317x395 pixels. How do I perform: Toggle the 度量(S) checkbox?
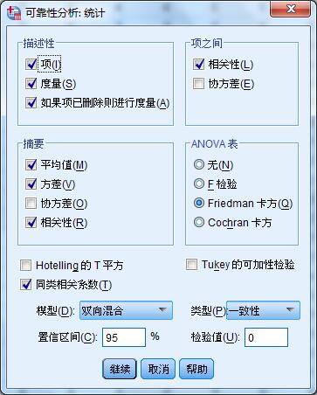point(31,84)
